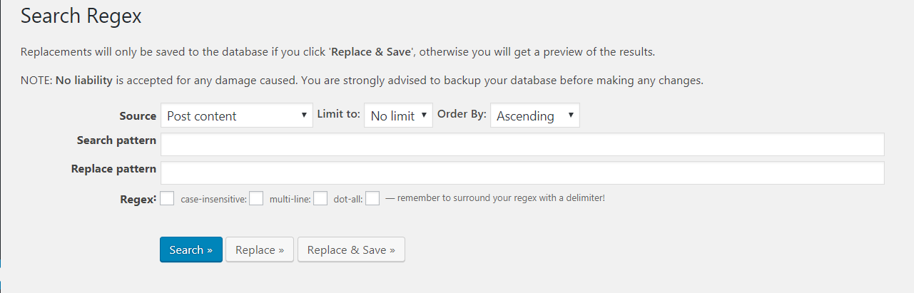Viewport: 914px width, 293px height.
Task: Enable the Regex checkbox
Action: coord(167,198)
